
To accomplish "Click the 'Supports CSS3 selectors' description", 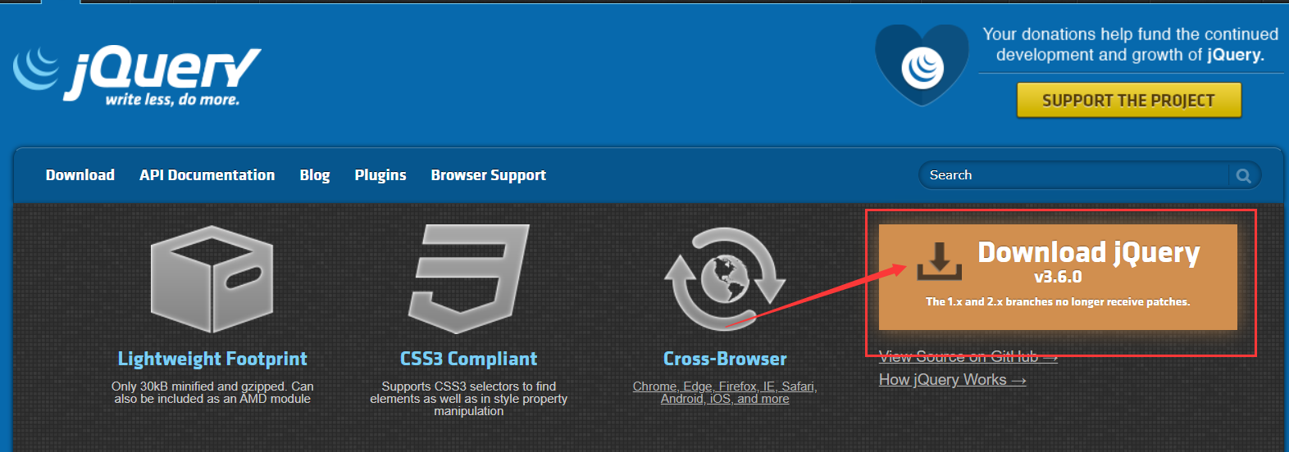I will coord(469,399).
